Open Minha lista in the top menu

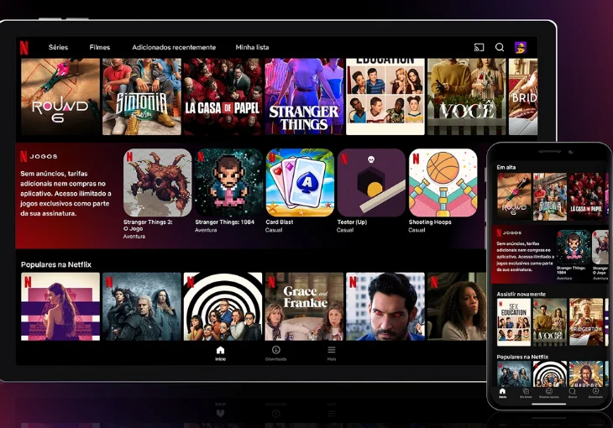tap(252, 47)
